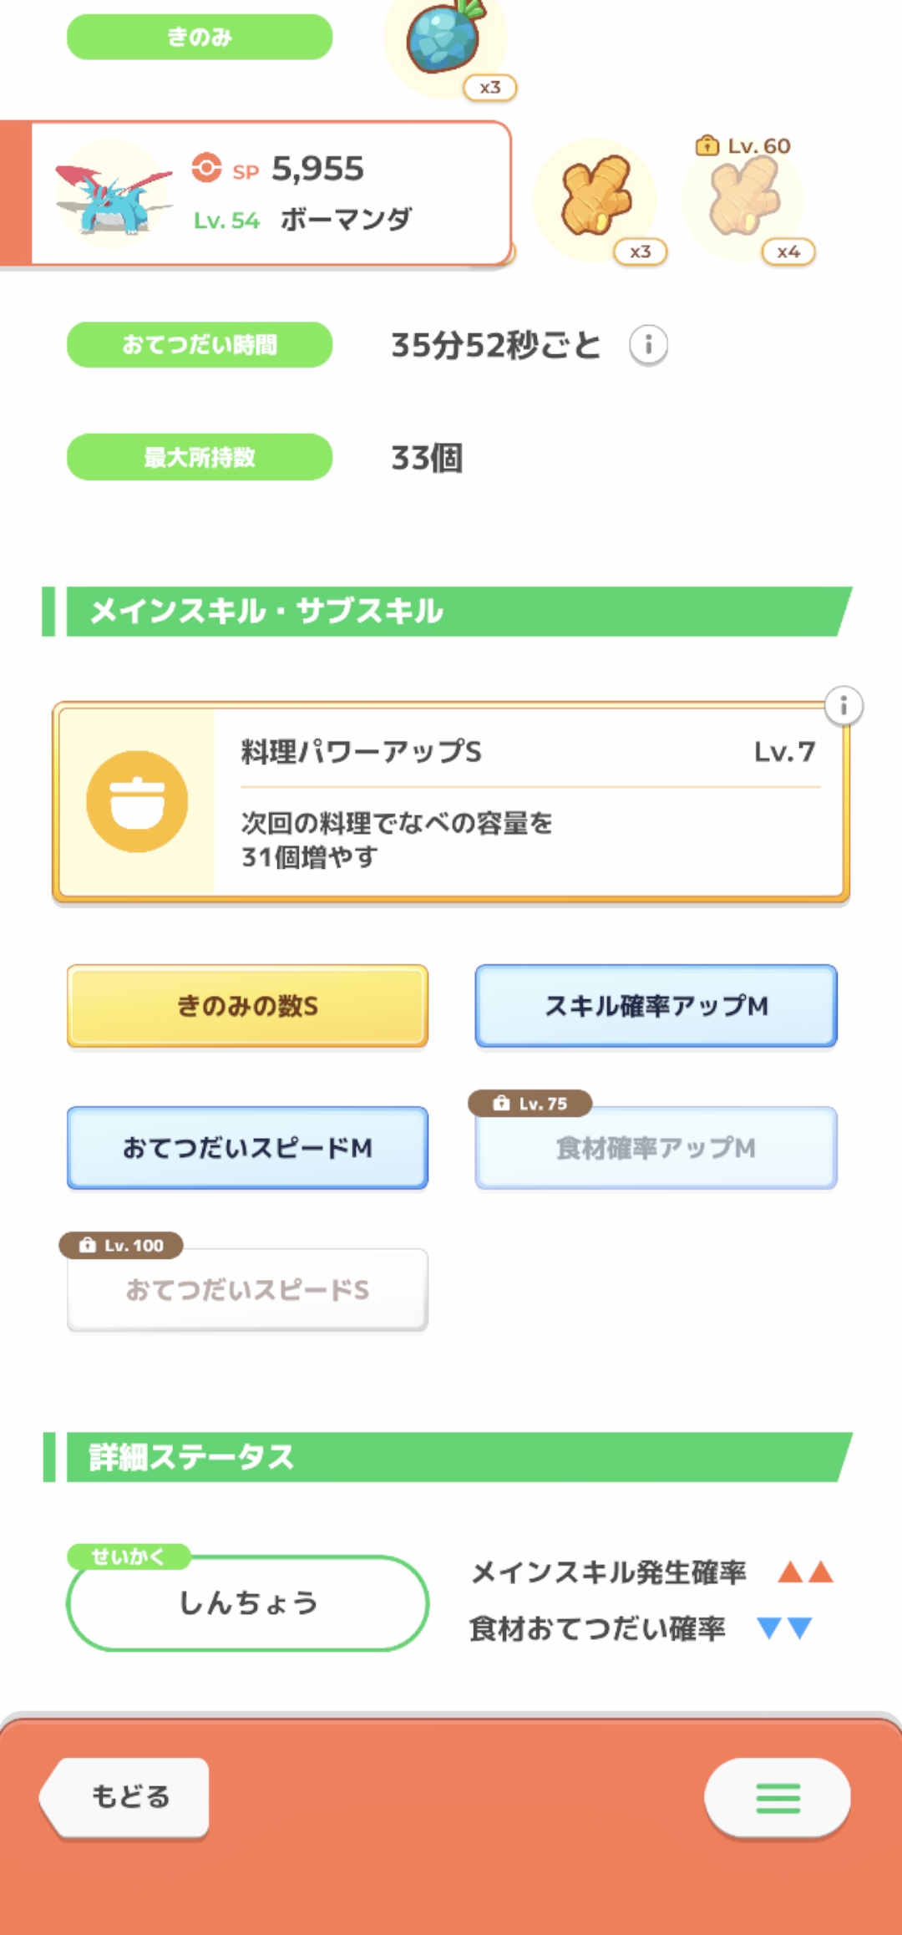Tap the メインスキル・サブスキル section header
The image size is (902, 1935).
tap(451, 612)
